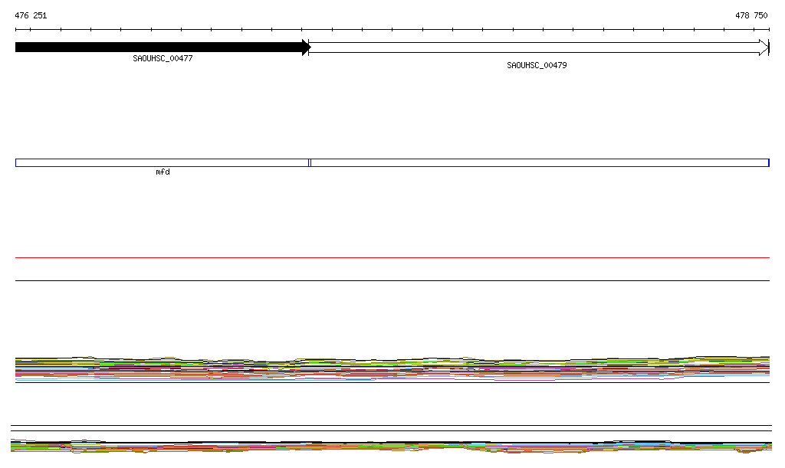This screenshot has height=468, width=785.
Task: Click the end coordinate 478 750
Action: [x=751, y=15]
